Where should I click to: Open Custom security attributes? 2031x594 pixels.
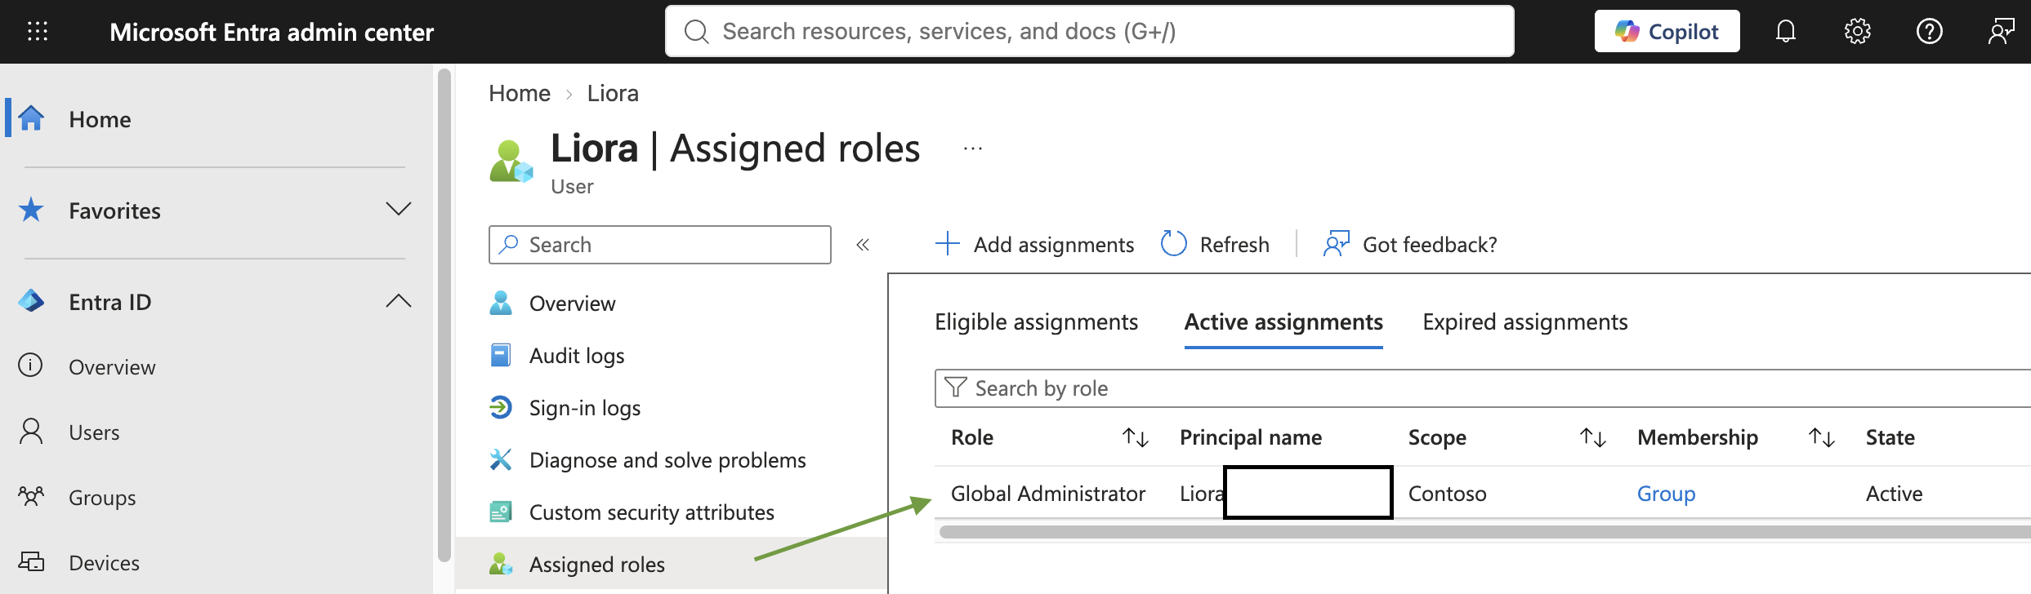click(652, 512)
